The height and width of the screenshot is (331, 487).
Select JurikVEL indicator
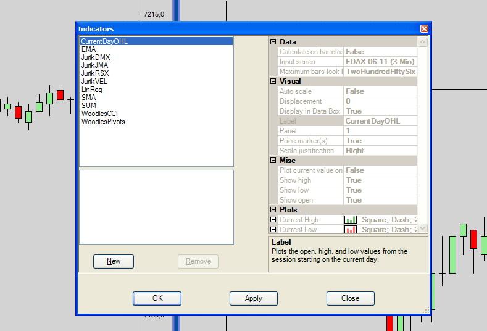pyautogui.click(x=94, y=82)
